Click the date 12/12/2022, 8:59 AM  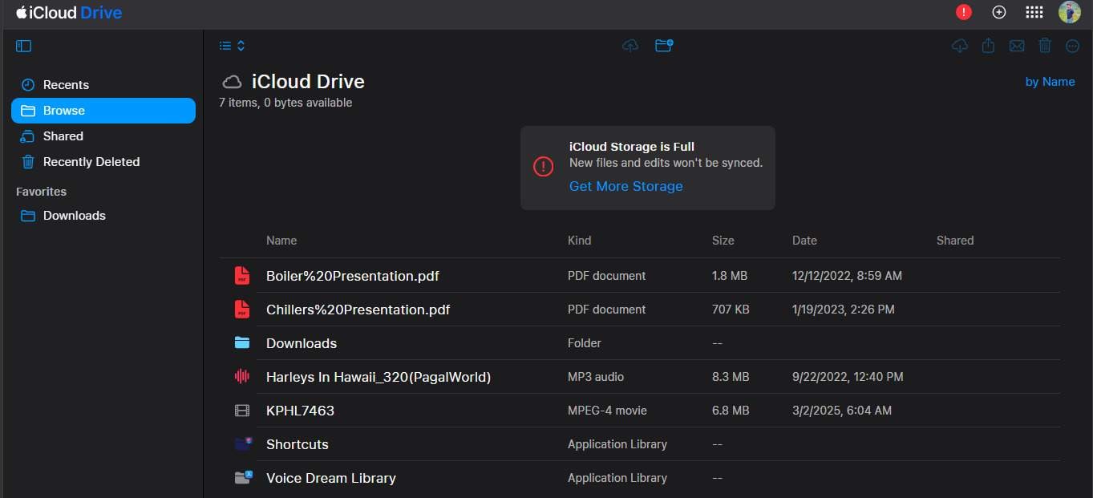847,276
